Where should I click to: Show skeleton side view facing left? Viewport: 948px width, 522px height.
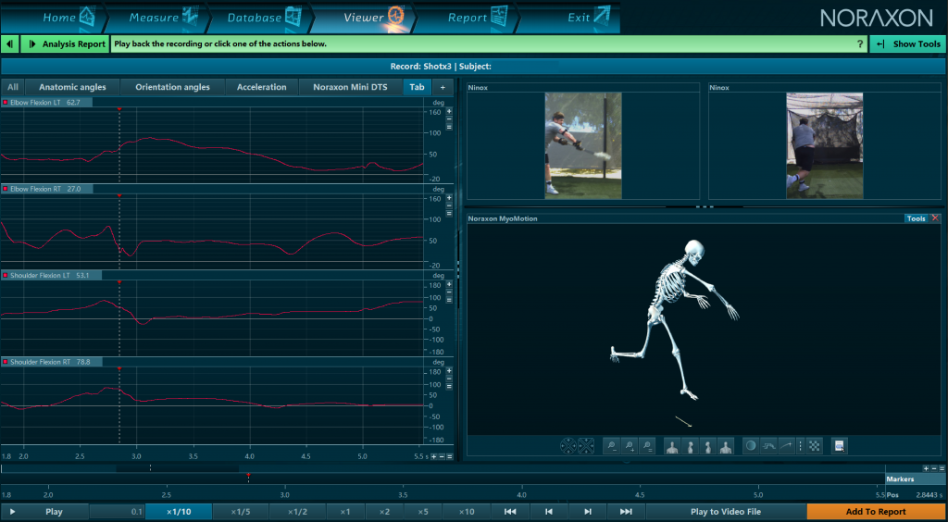[x=707, y=446]
